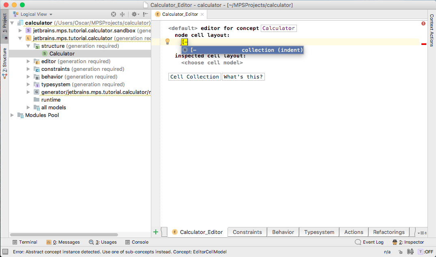Image resolution: width=436 pixels, height=257 pixels.
Task: Click the scroll-from-source target icon
Action: pos(114,14)
